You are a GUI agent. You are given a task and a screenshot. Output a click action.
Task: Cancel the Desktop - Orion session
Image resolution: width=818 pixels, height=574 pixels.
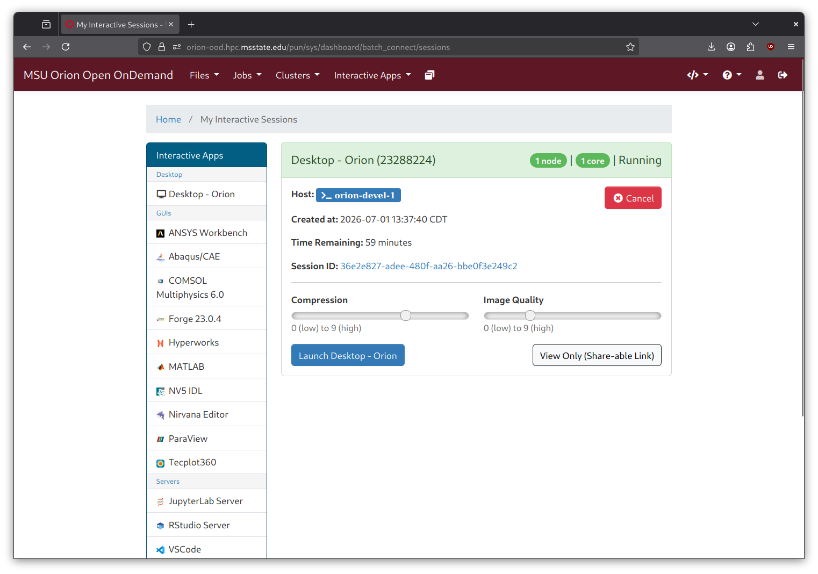633,198
